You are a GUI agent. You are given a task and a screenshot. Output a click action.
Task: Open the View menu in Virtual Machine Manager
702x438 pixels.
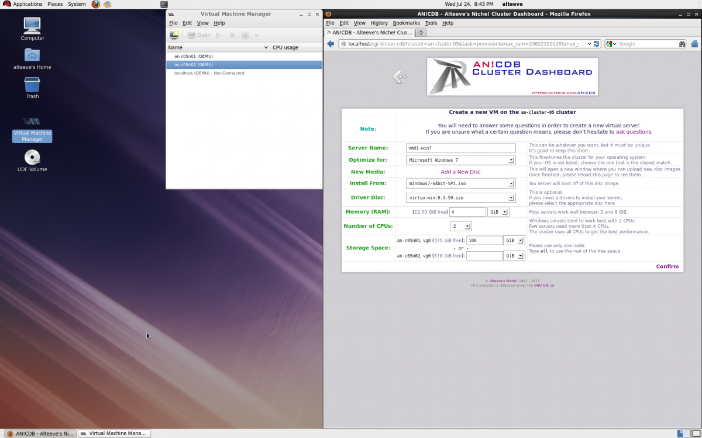(202, 23)
